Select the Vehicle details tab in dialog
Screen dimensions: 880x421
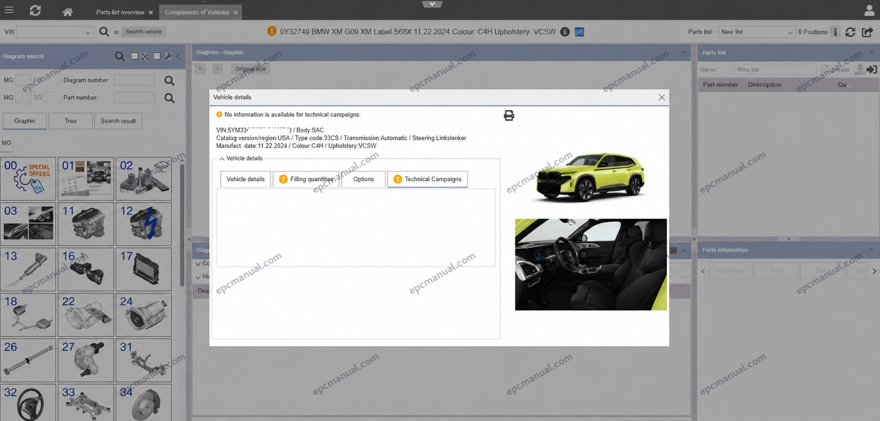point(246,179)
